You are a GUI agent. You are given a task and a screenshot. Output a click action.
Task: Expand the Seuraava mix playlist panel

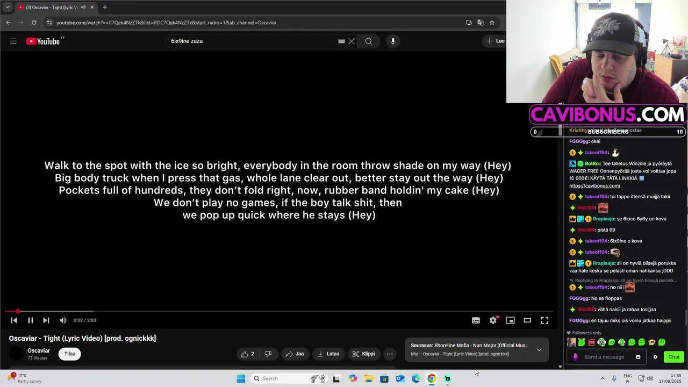coord(539,349)
